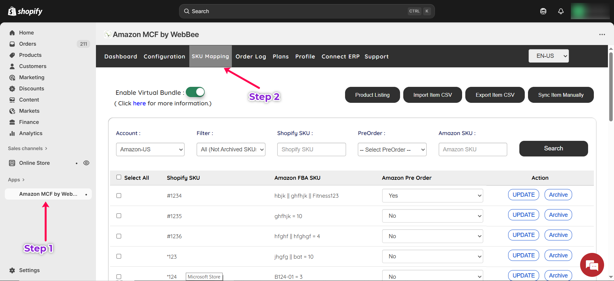Open the notifications bell
Image resolution: width=614 pixels, height=281 pixels.
[x=561, y=11]
